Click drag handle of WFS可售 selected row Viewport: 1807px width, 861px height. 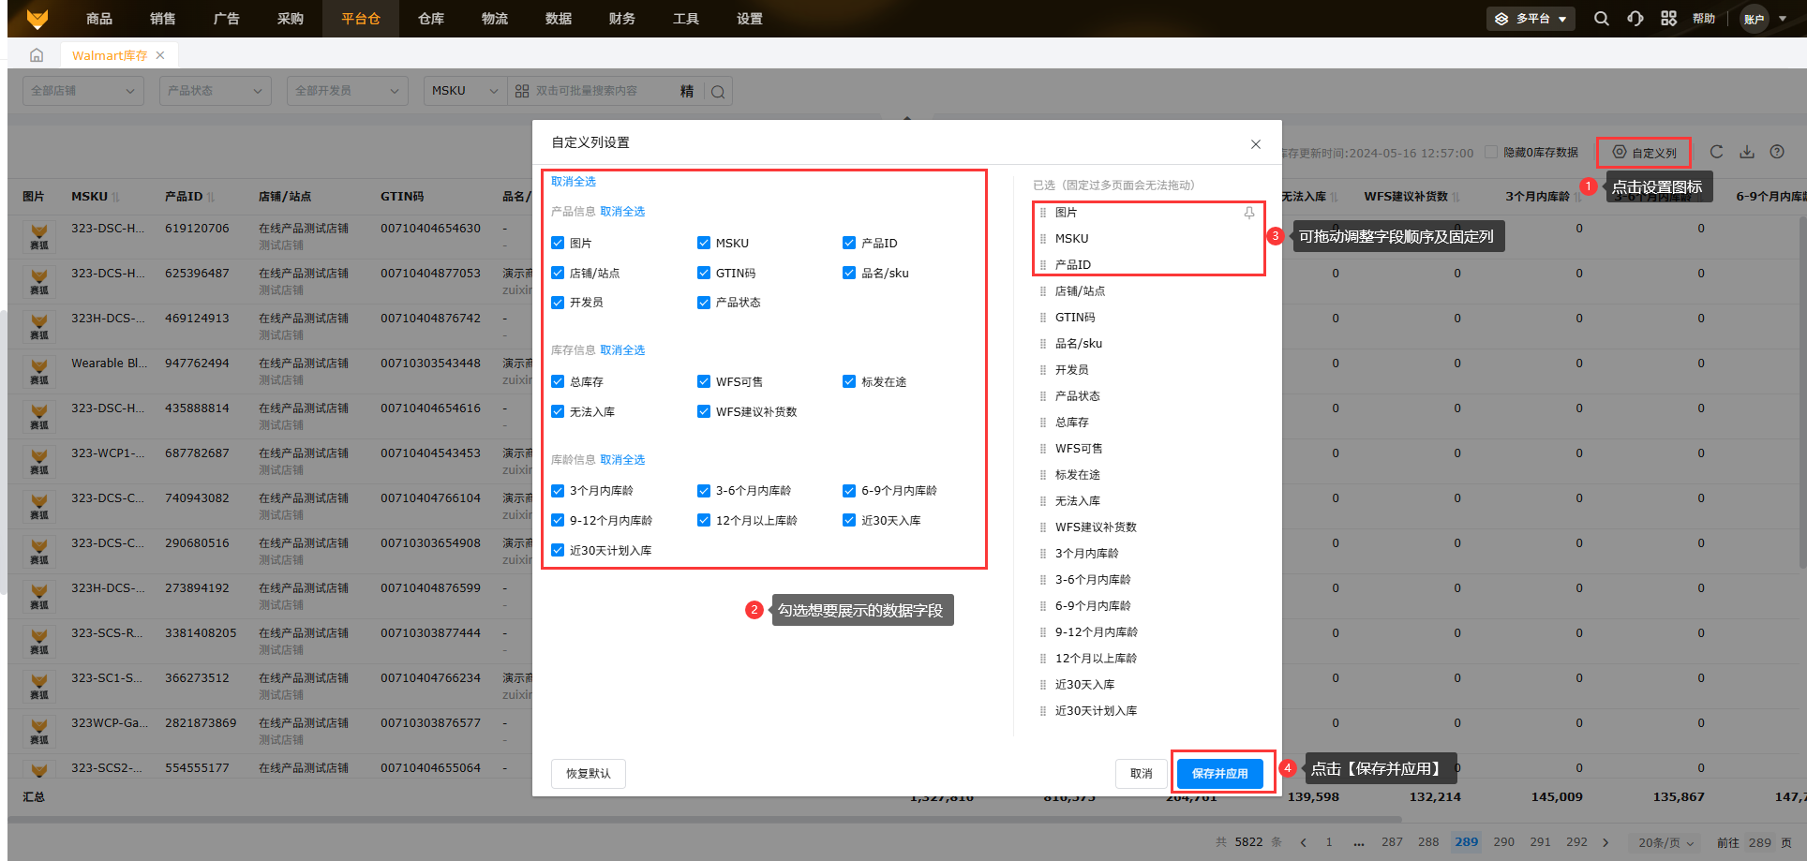click(1043, 449)
